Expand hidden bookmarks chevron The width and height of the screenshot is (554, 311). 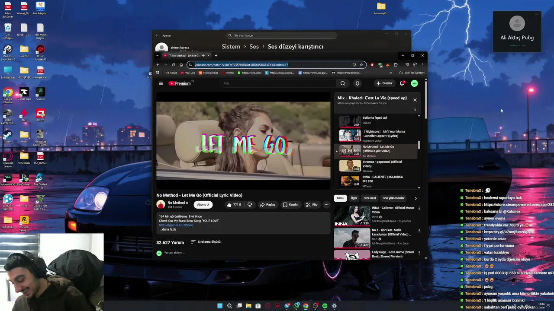(x=390, y=73)
